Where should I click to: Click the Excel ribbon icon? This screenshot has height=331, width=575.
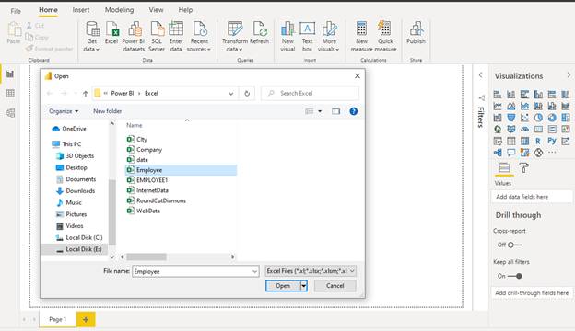111,29
